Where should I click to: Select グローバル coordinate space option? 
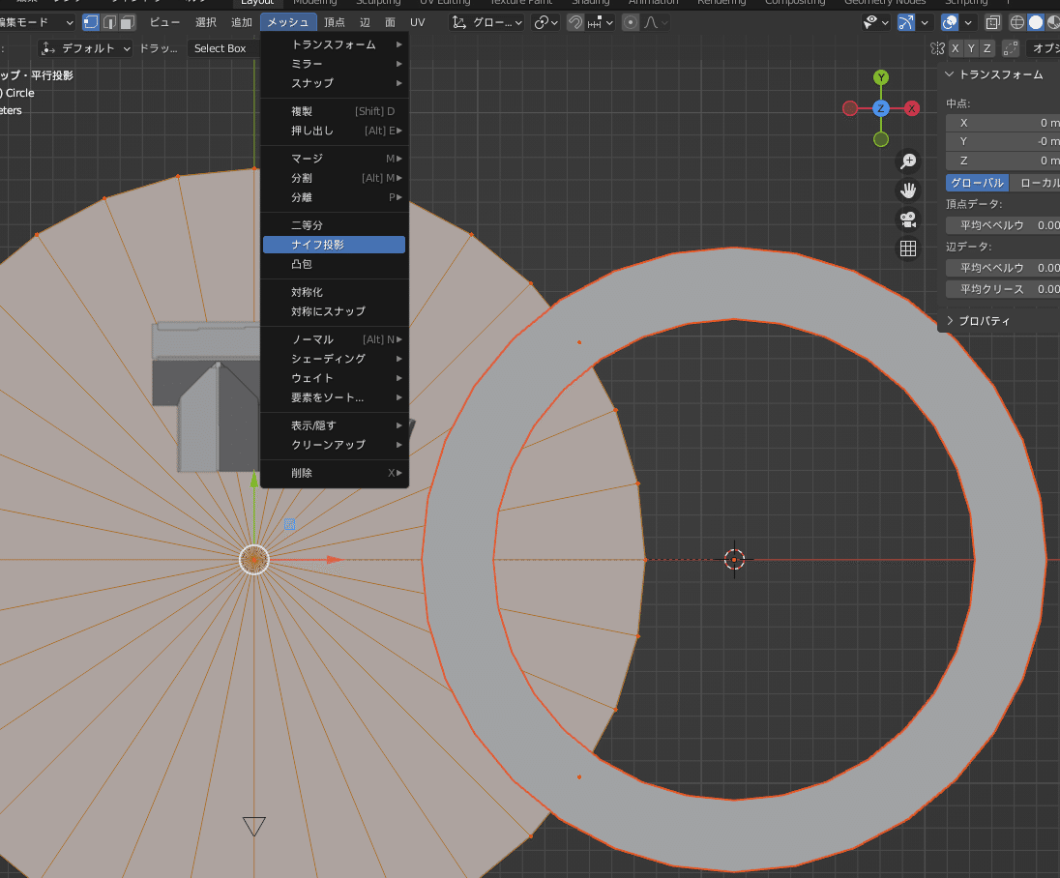click(x=978, y=183)
